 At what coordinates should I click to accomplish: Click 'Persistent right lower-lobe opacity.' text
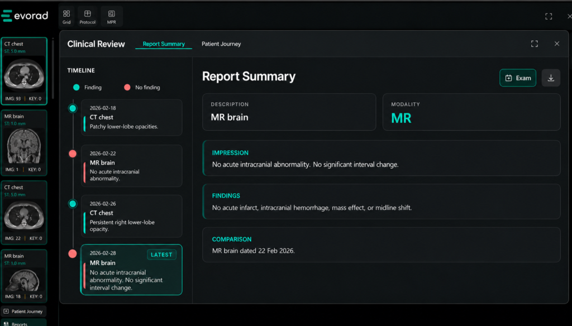point(122,226)
